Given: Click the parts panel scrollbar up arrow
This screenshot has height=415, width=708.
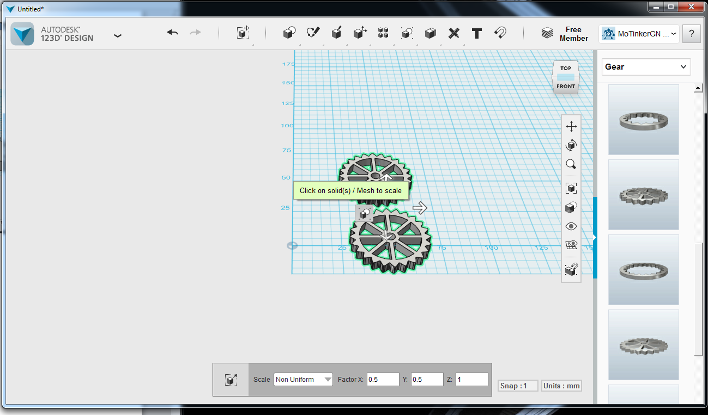Looking at the screenshot, I should click(698, 89).
